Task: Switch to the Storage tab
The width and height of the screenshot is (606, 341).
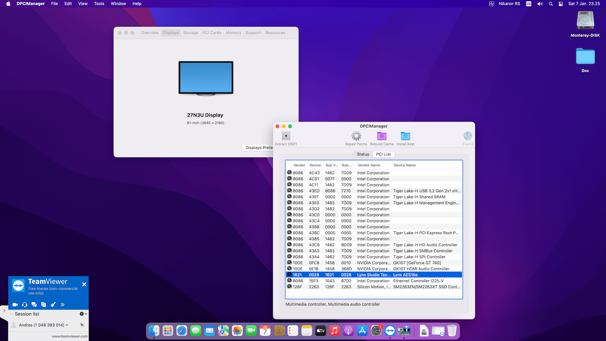Action: (x=190, y=33)
